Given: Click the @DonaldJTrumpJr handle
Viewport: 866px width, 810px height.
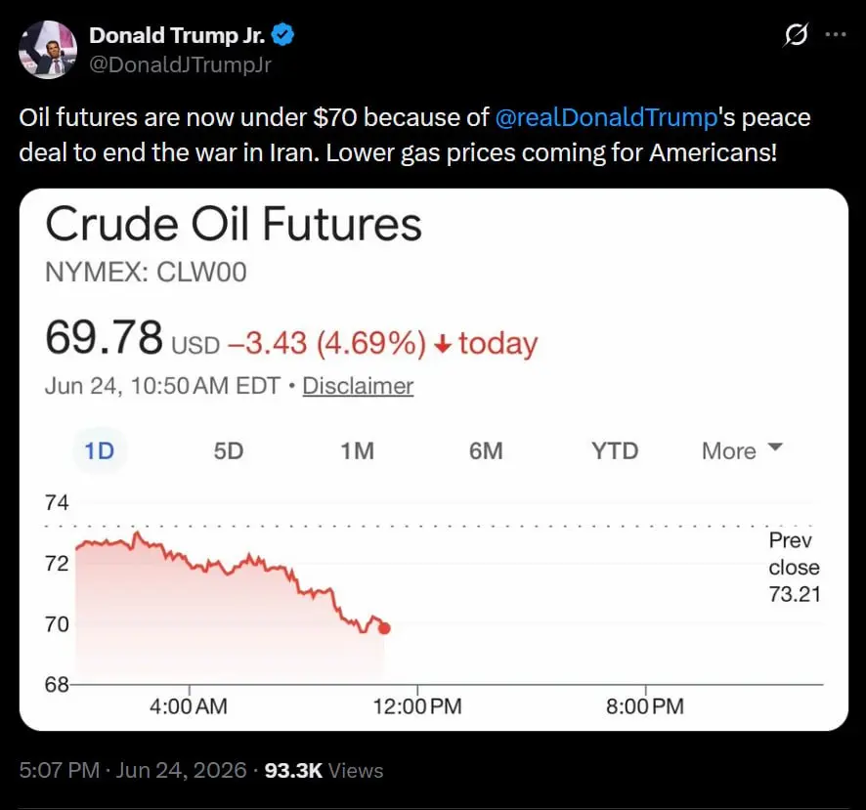Looking at the screenshot, I should (180, 64).
